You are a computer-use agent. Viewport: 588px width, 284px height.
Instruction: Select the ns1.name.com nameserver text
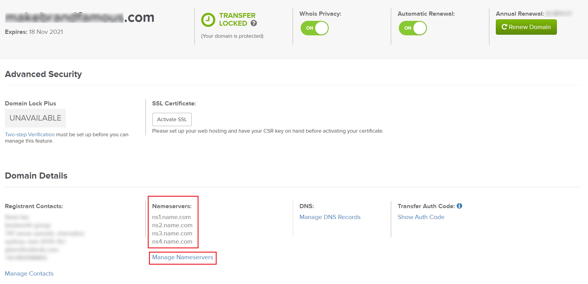(171, 217)
